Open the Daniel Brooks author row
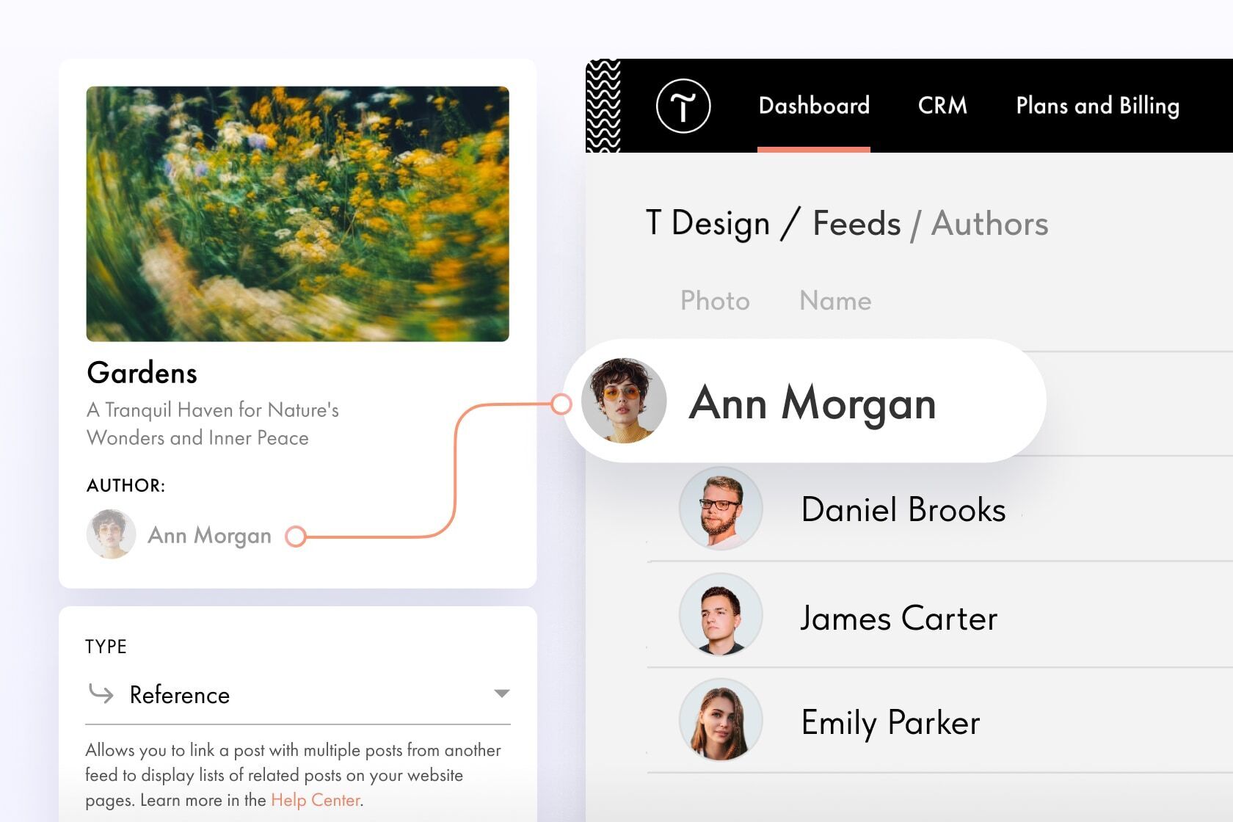Viewport: 1233px width, 822px height. coord(939,509)
